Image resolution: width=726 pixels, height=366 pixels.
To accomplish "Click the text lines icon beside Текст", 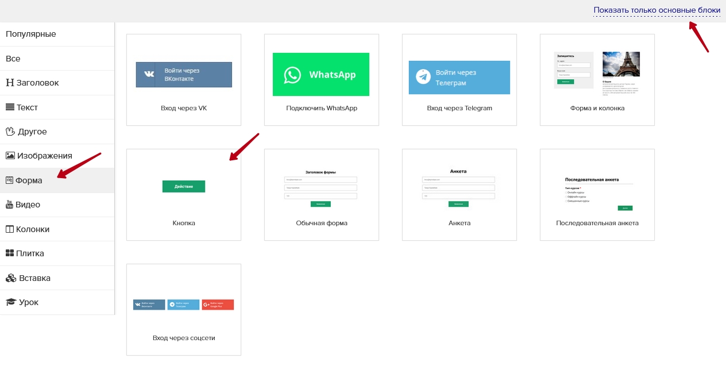I will tap(10, 107).
